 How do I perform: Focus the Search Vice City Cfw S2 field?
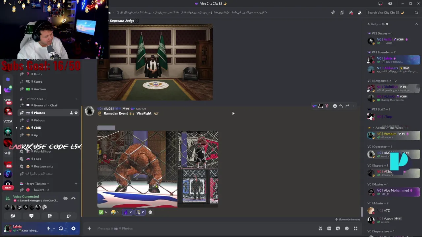[x=392, y=13]
